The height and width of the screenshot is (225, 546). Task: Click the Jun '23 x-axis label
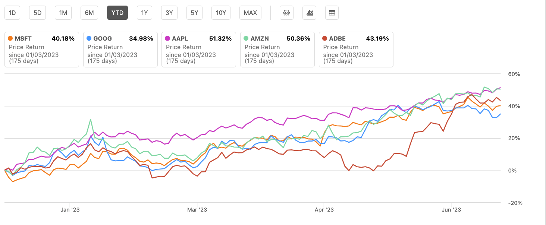tap(452, 210)
